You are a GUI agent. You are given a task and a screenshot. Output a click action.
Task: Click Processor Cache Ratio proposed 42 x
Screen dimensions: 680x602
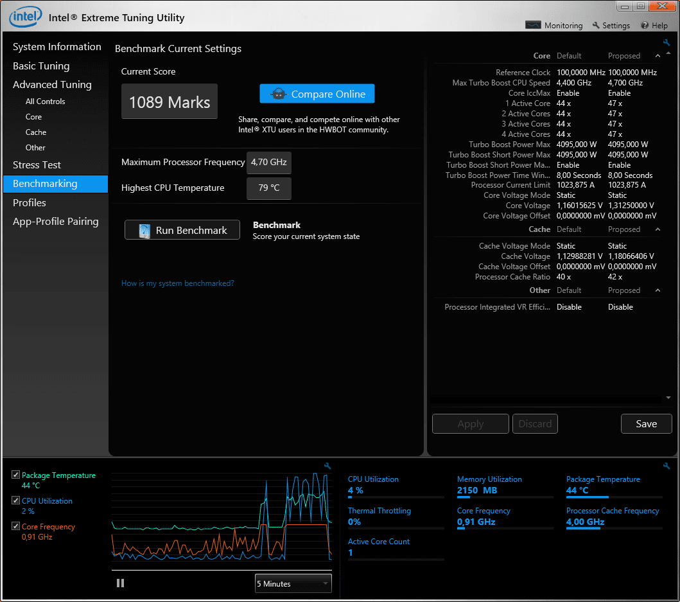615,277
